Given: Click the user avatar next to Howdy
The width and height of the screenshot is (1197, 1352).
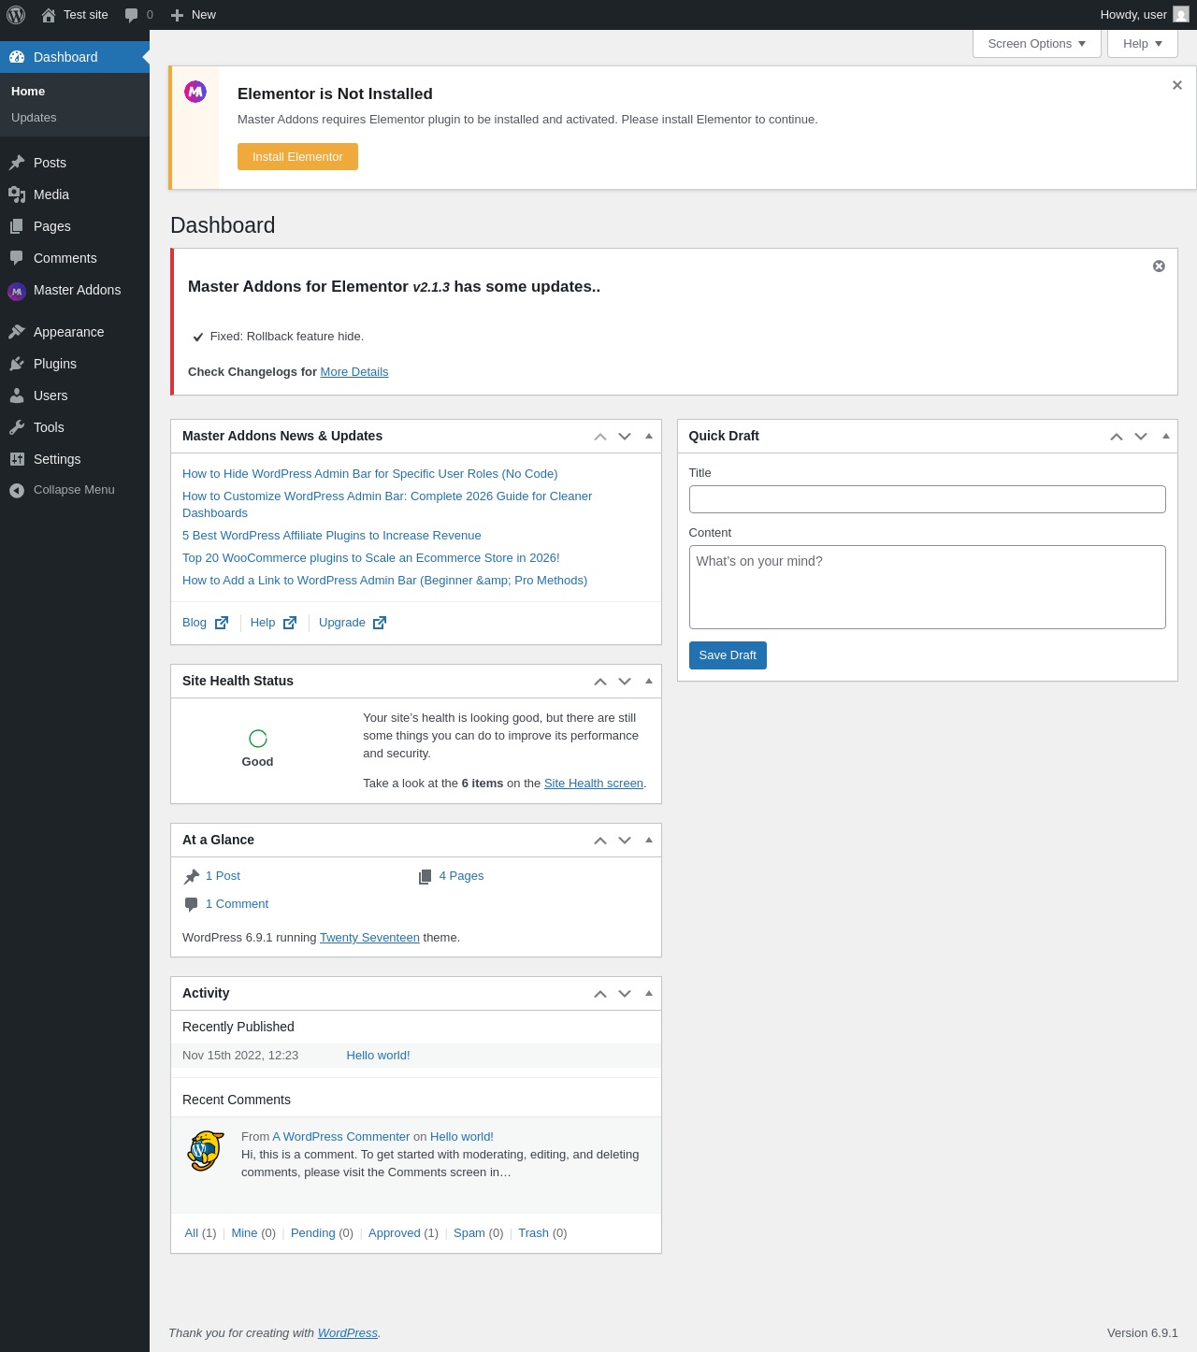Looking at the screenshot, I should [x=1181, y=15].
